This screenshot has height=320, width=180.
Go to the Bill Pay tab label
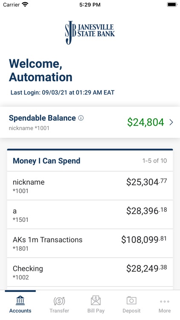tap(96, 311)
